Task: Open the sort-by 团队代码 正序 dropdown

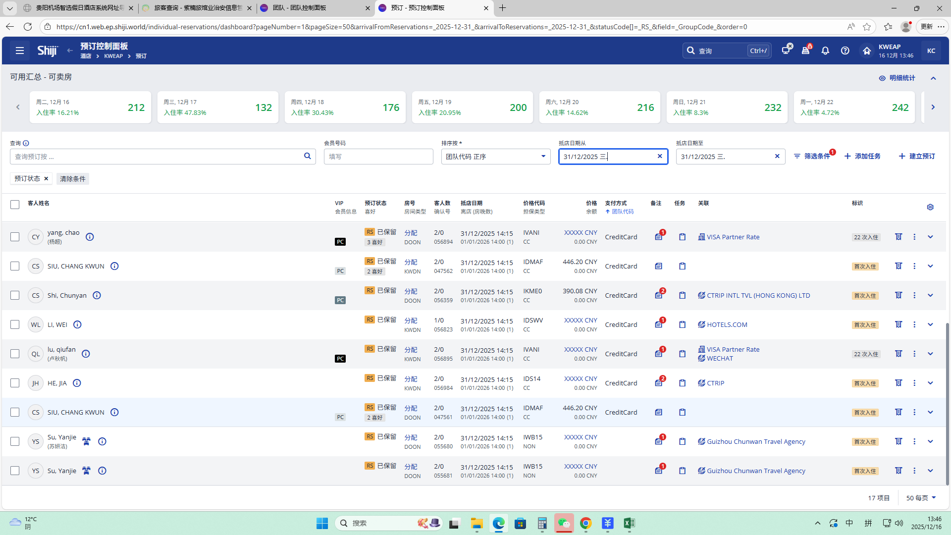Action: [x=495, y=157]
